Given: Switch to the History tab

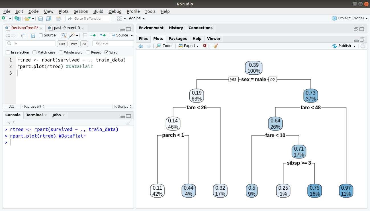Looking at the screenshot, I should point(176,28).
